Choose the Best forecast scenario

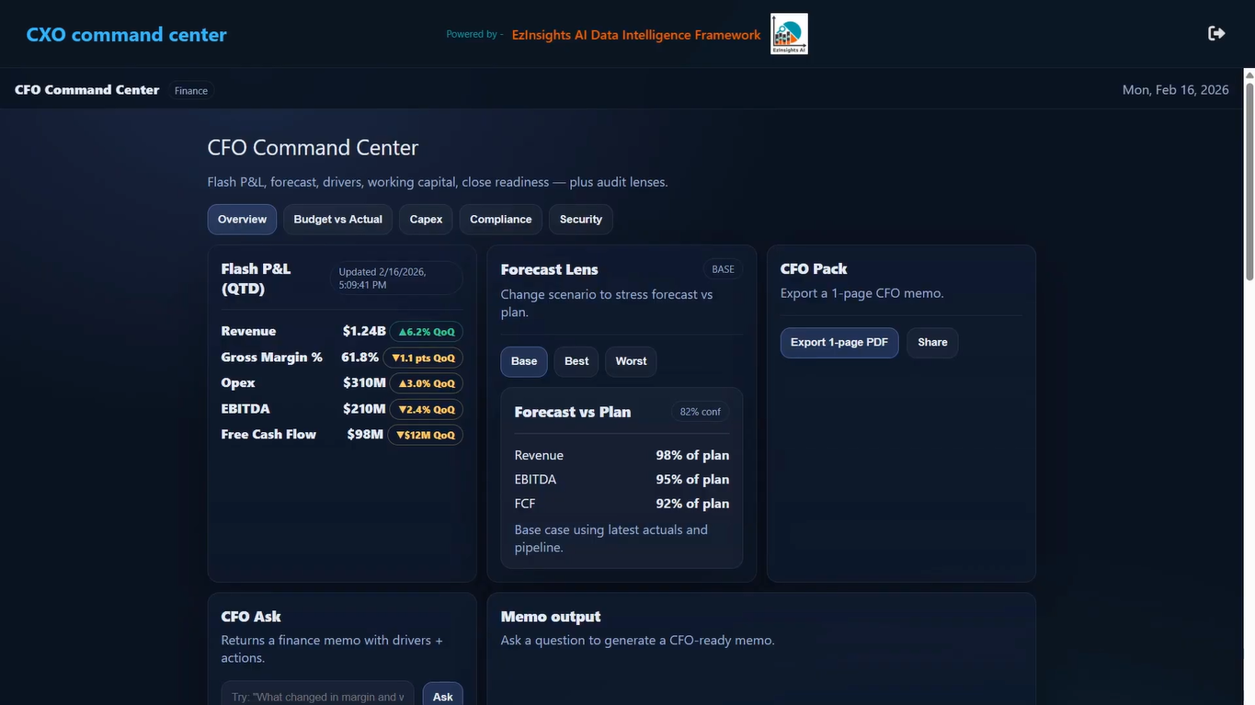(576, 361)
